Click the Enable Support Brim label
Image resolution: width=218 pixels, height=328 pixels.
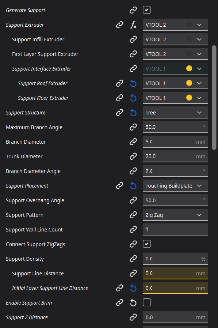click(x=29, y=303)
